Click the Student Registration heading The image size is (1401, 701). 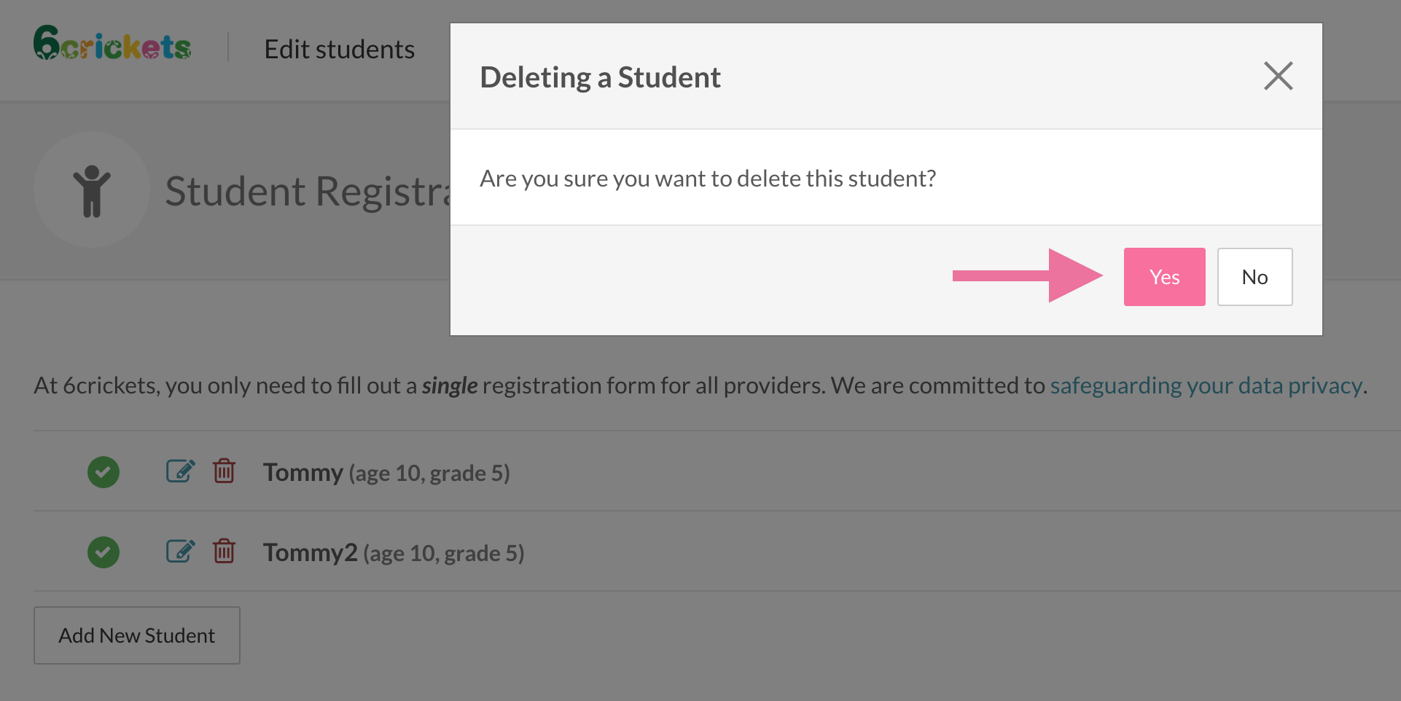point(307,192)
